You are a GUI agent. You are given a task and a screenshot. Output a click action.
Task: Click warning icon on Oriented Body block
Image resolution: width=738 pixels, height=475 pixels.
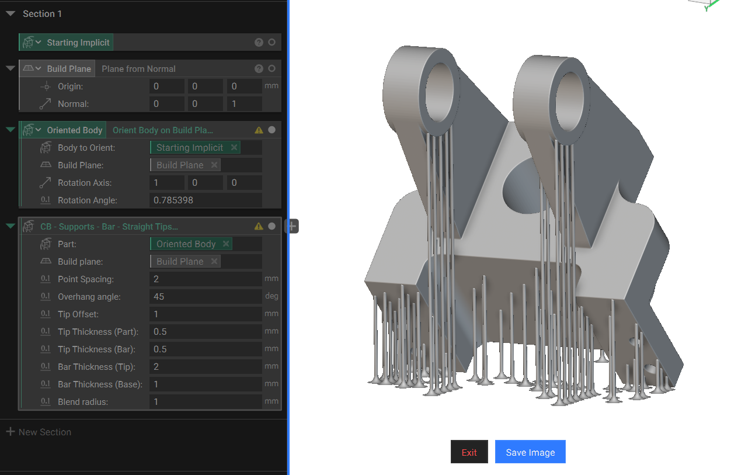[259, 130]
